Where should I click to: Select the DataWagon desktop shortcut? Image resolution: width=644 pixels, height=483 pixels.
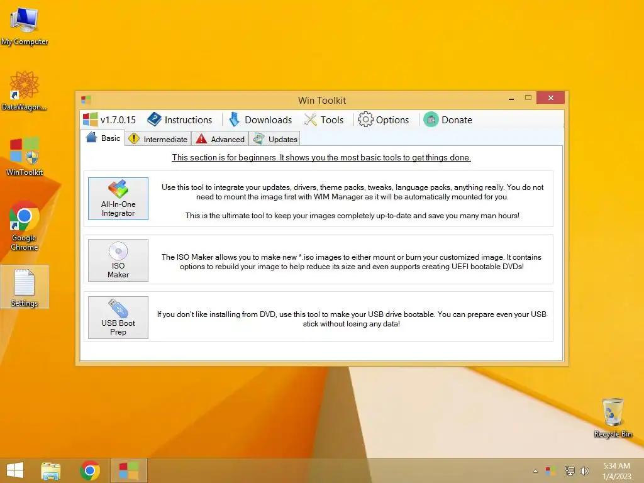pos(25,91)
